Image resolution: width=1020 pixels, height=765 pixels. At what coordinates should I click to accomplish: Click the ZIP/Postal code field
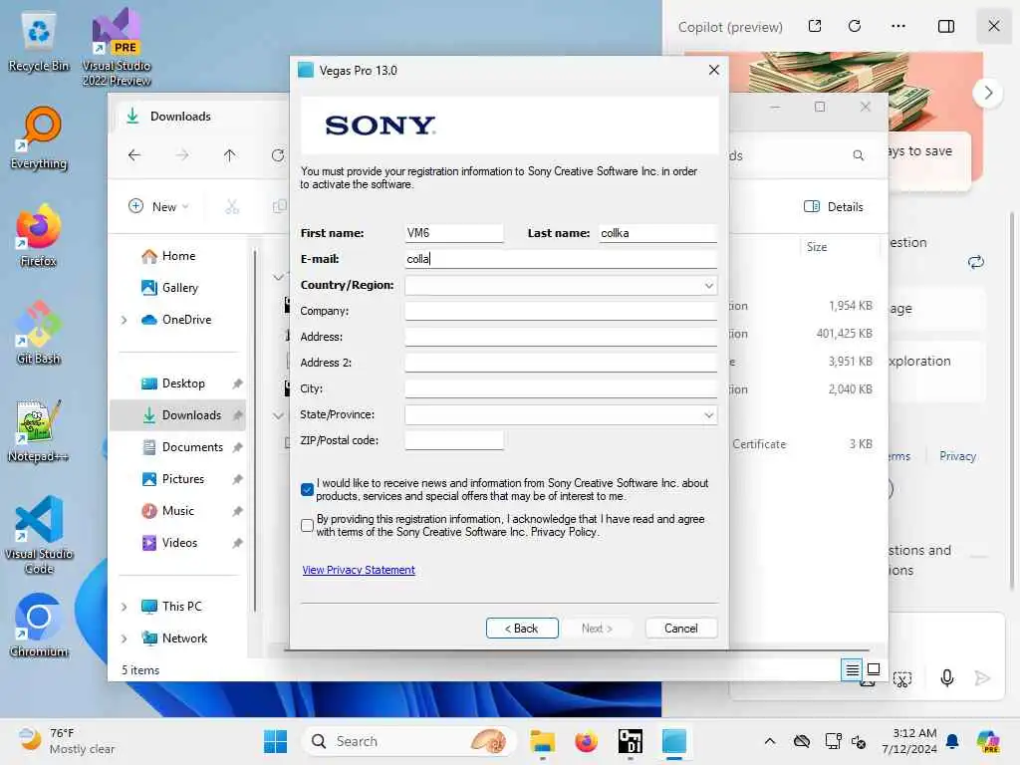pos(454,440)
